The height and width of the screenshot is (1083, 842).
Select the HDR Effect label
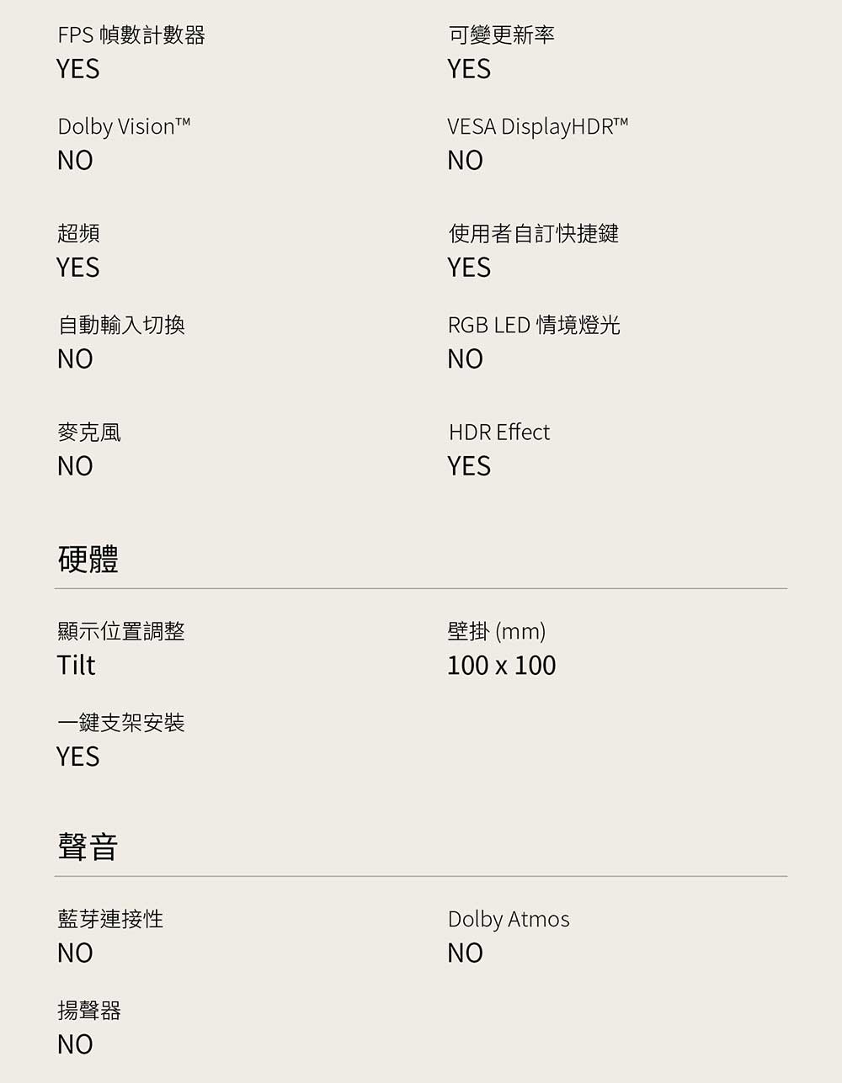[x=498, y=433]
